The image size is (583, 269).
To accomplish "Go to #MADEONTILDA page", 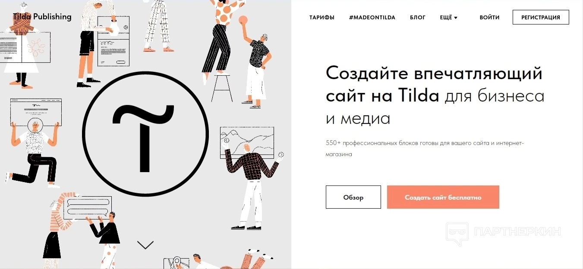I will click(x=372, y=18).
